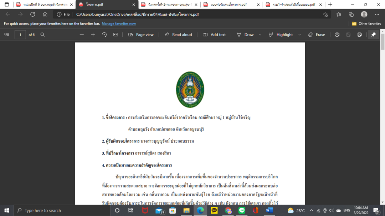Image resolution: width=385 pixels, height=216 pixels.
Task: Add this page to favorites star
Action: click(325, 15)
